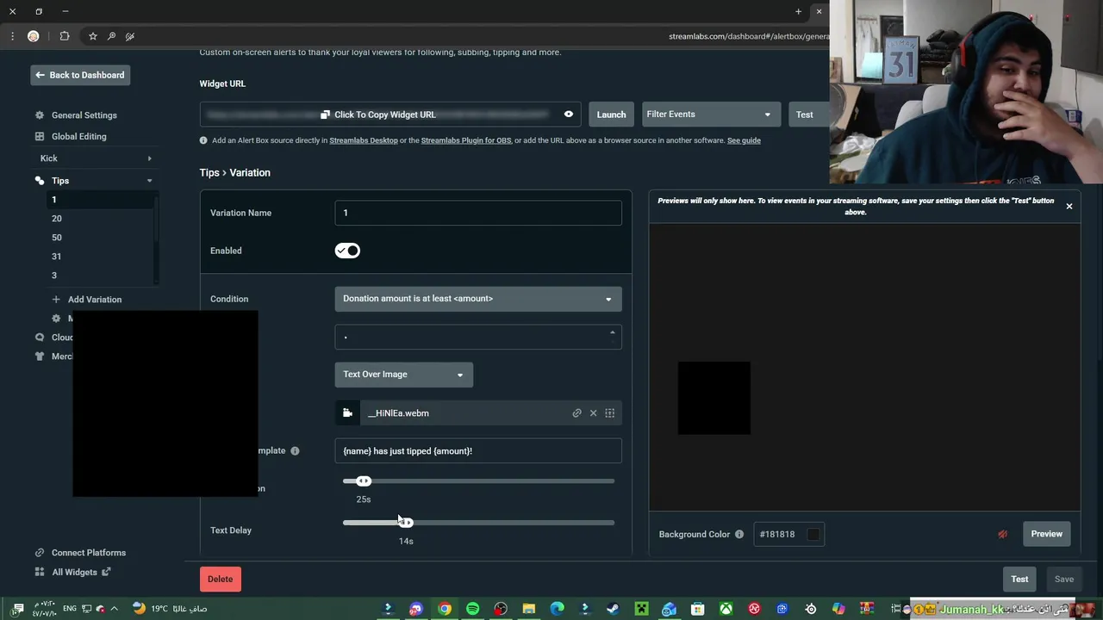Open the Streamlabs Desktop link

[364, 140]
